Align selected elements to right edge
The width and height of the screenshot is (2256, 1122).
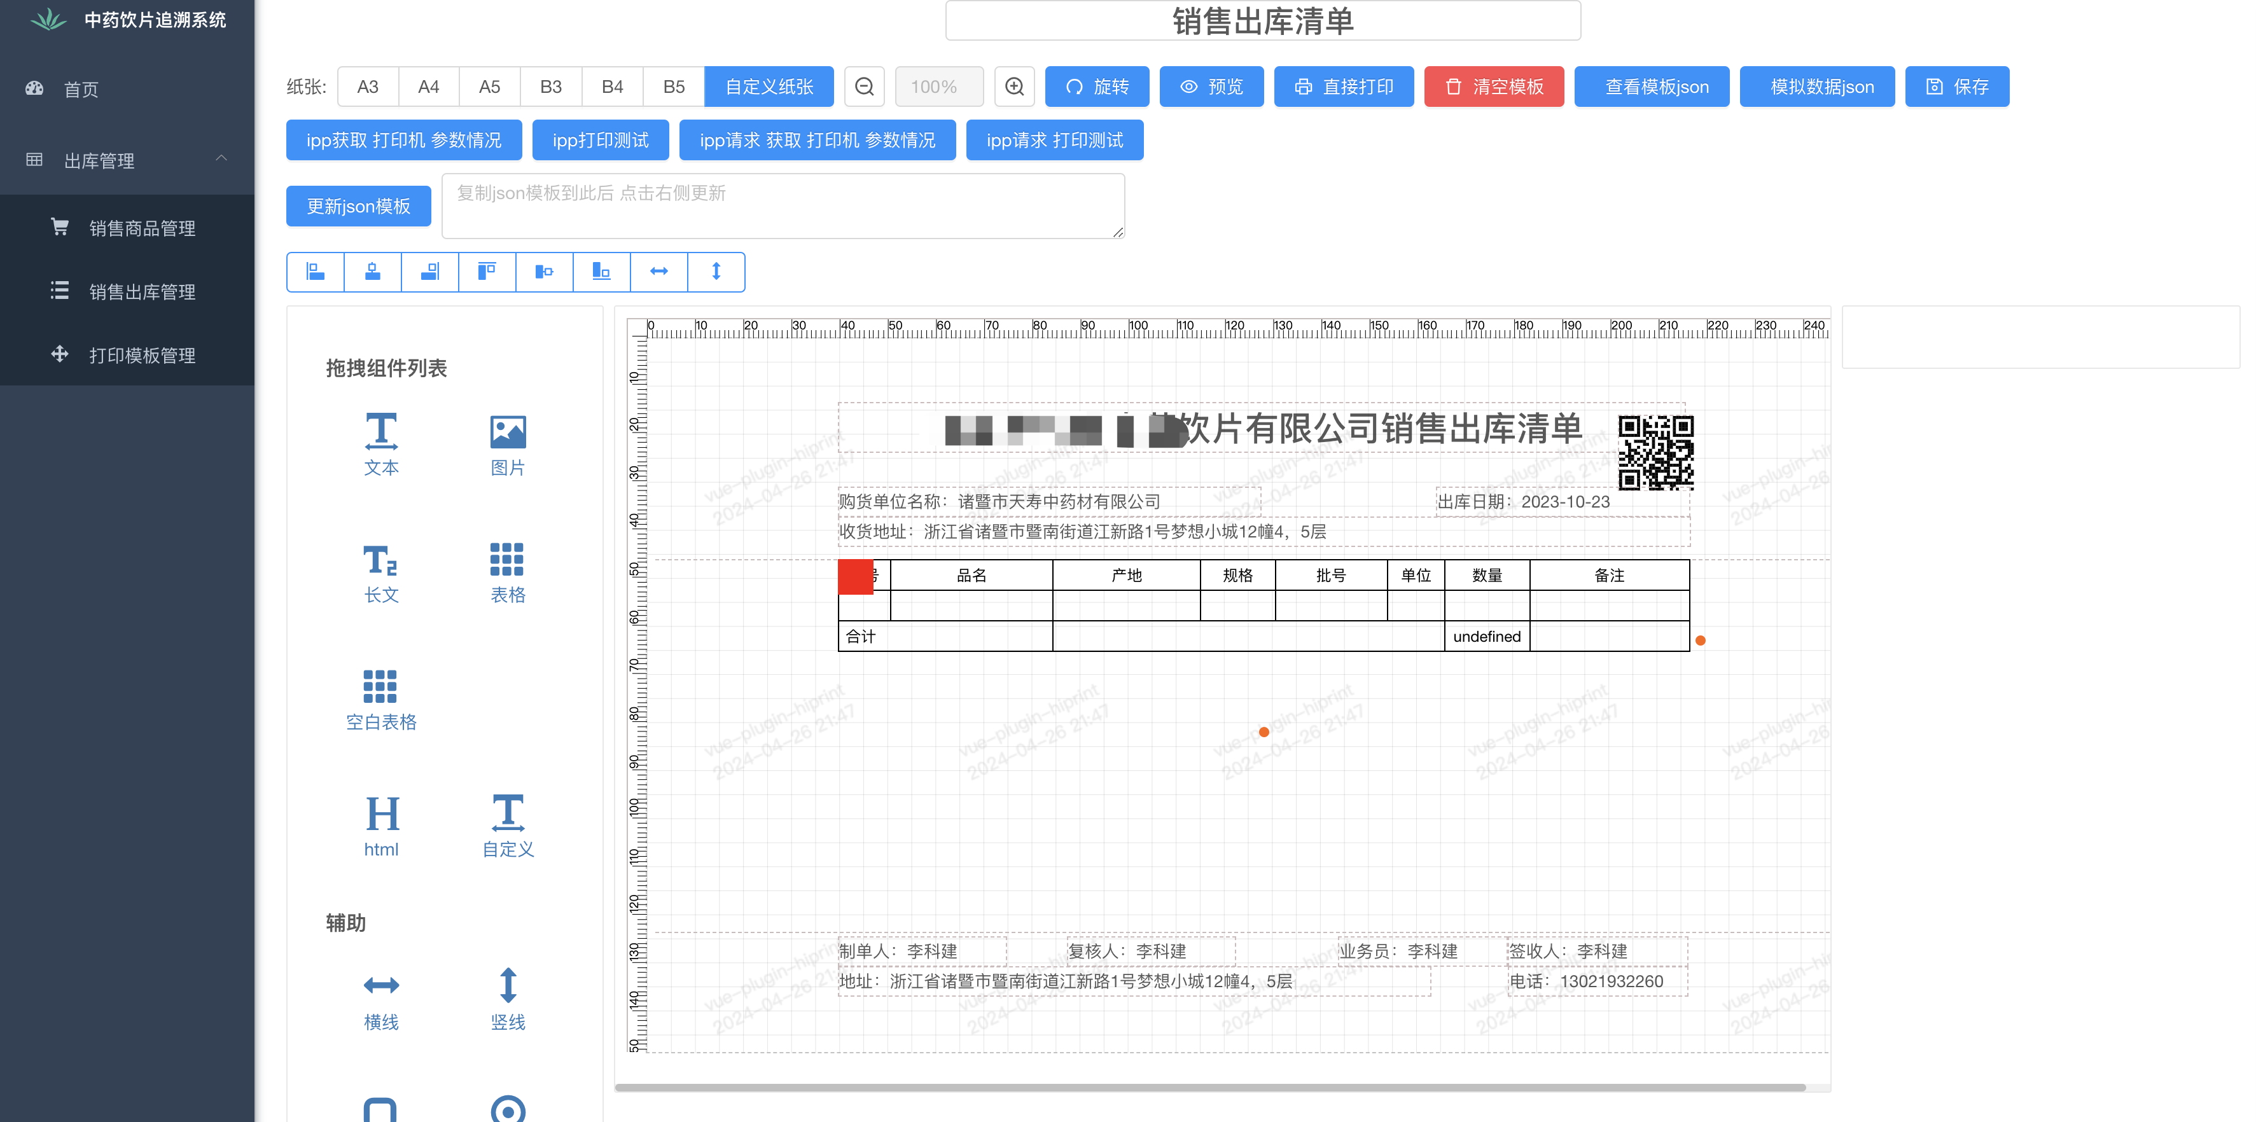pos(430,272)
